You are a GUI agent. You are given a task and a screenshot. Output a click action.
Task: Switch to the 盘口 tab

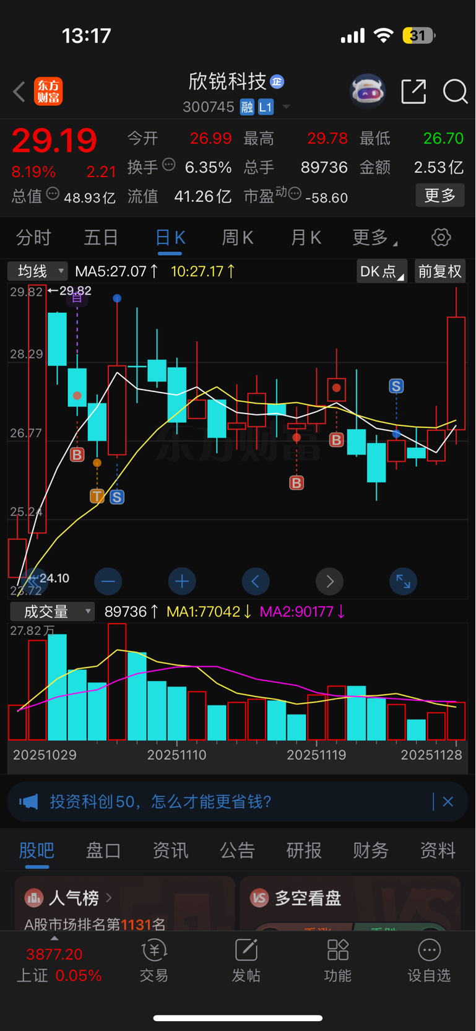103,851
